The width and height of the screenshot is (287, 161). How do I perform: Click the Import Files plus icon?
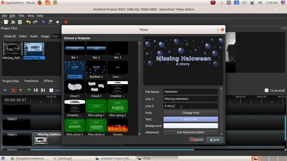43,22
